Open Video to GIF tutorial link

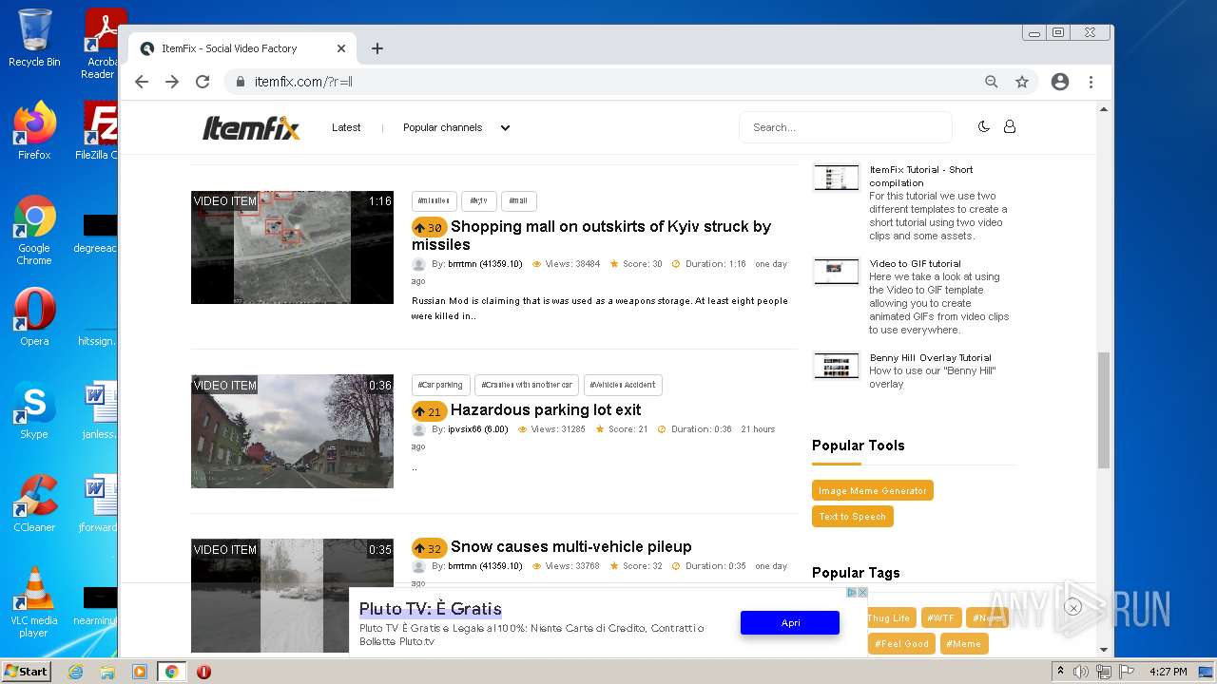tap(915, 264)
